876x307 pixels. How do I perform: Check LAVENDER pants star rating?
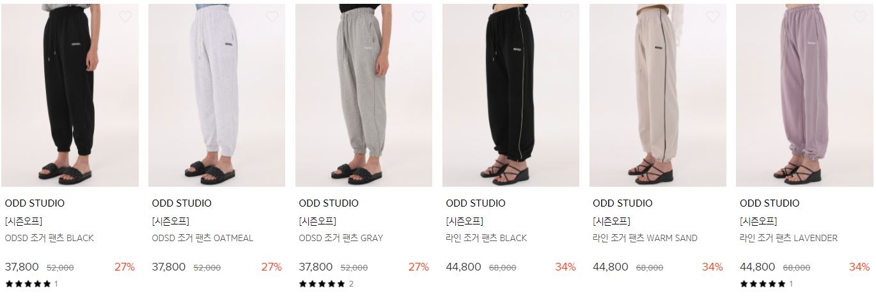pos(767,284)
